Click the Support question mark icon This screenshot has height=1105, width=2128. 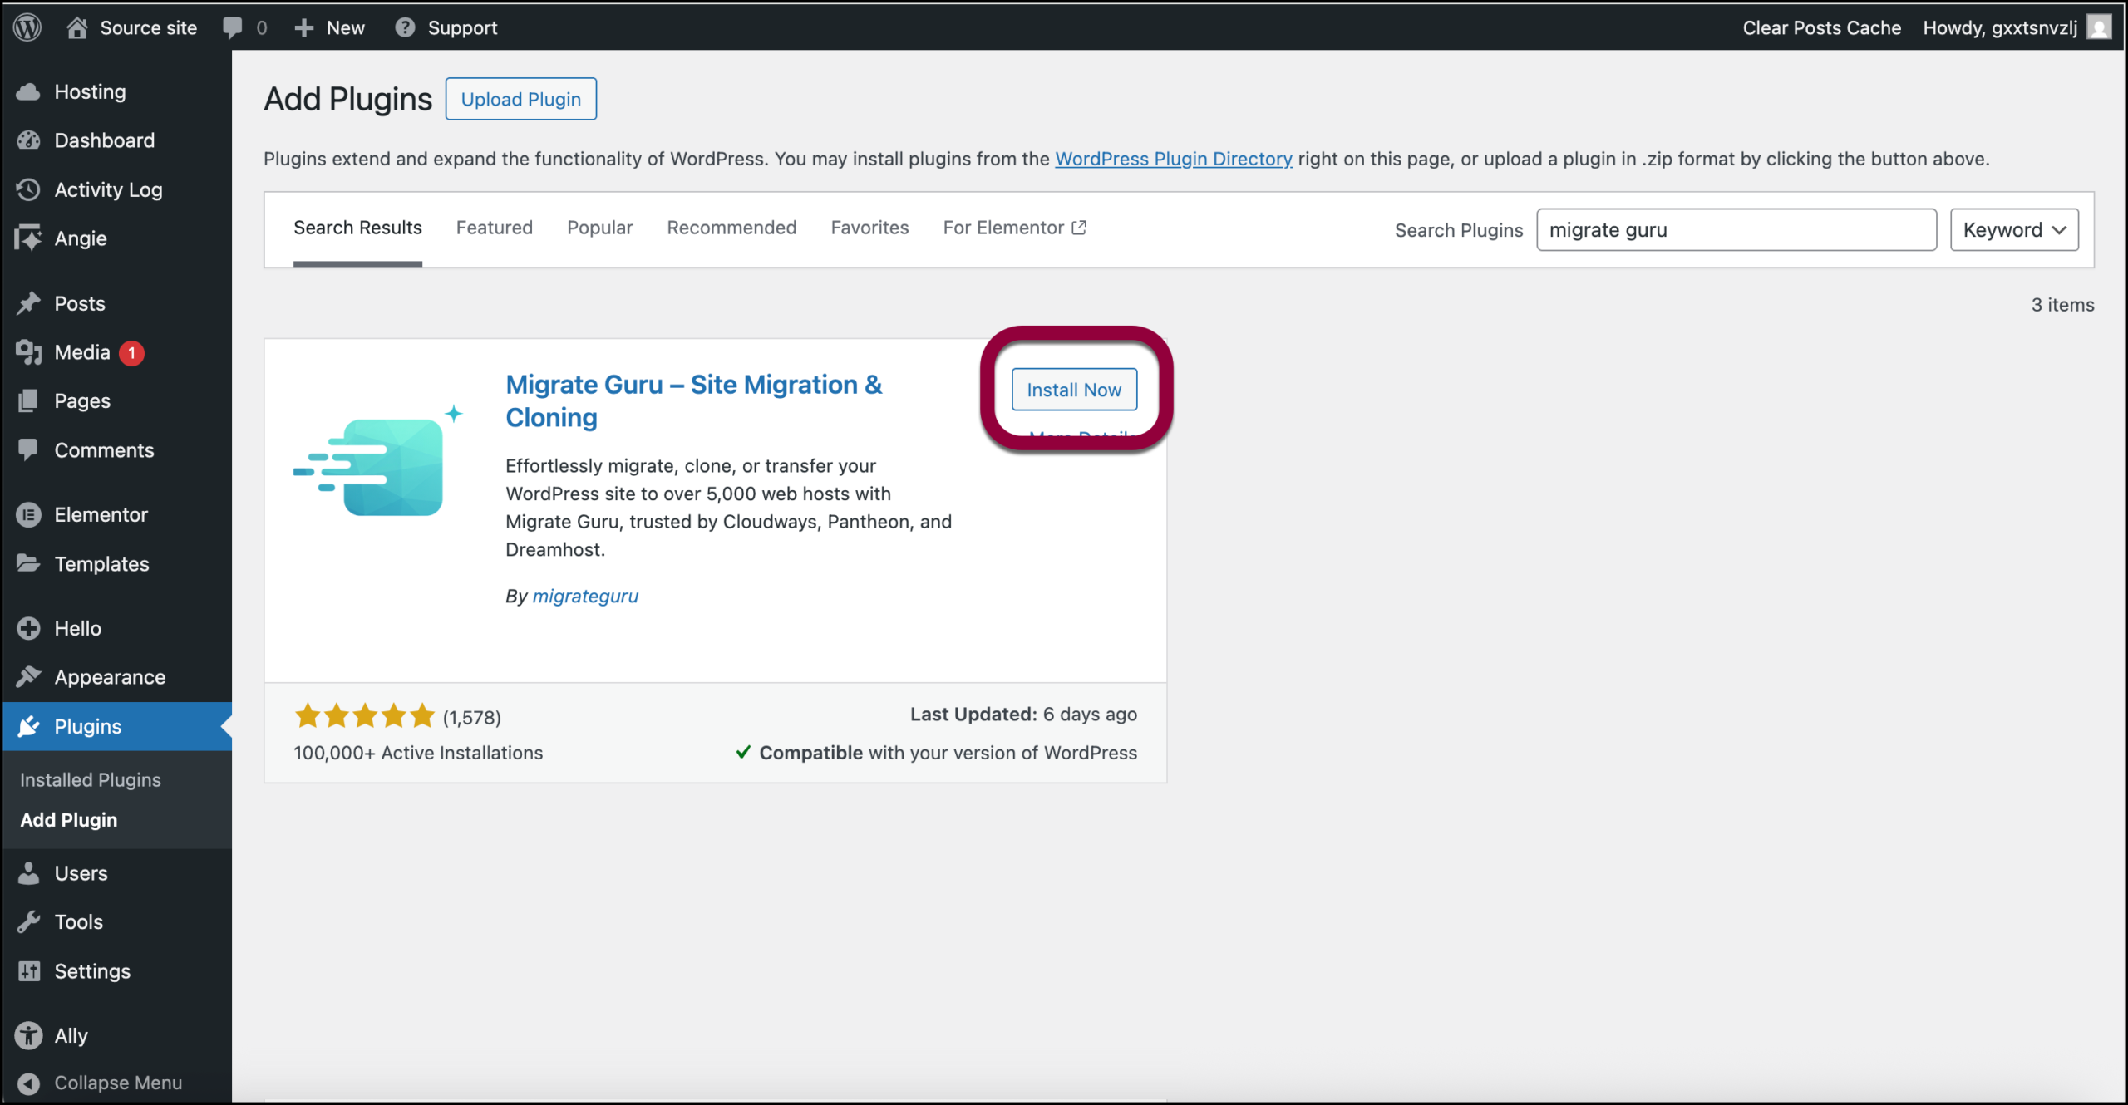[x=405, y=27]
